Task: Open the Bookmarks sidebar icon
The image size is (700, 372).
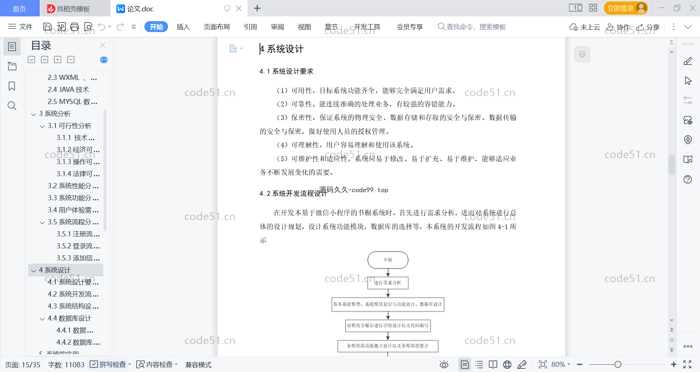Action: 12,86
